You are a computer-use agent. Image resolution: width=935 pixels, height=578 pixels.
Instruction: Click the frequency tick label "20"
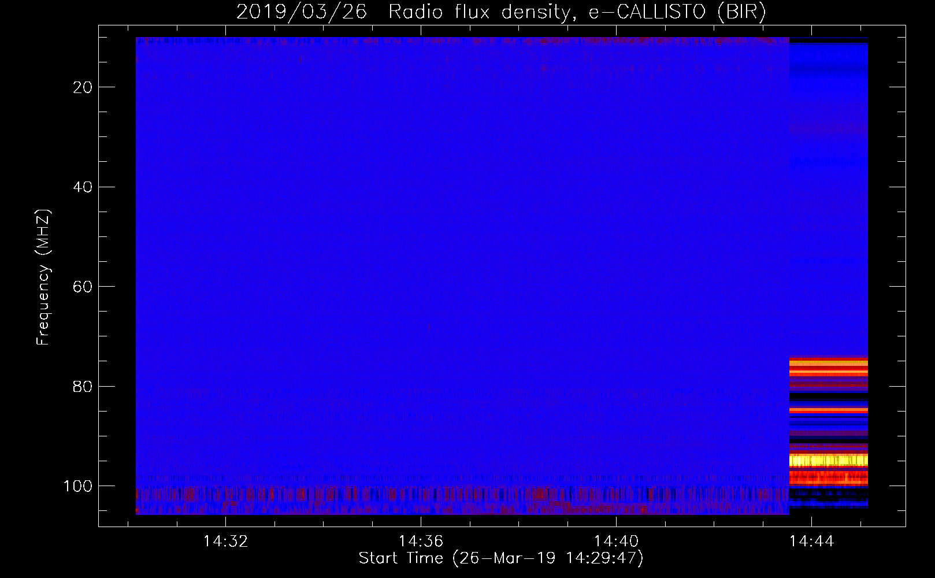pyautogui.click(x=83, y=87)
